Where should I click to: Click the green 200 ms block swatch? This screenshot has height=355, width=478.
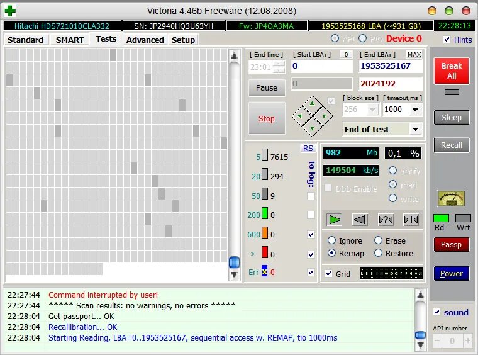pos(265,213)
